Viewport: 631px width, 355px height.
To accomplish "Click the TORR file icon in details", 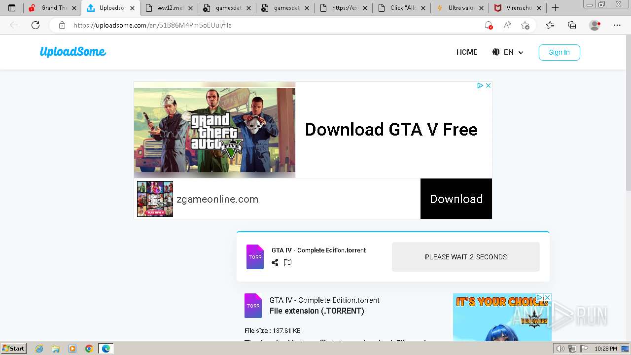I will [x=253, y=306].
